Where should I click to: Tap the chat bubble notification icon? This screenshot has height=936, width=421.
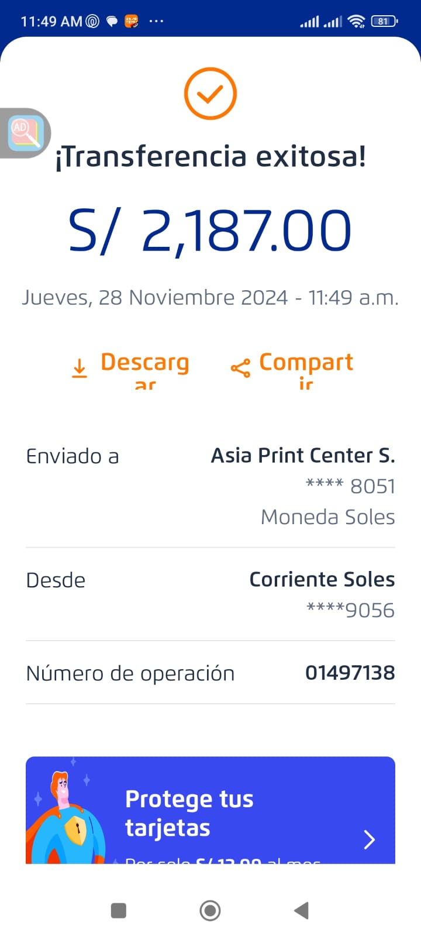[112, 22]
